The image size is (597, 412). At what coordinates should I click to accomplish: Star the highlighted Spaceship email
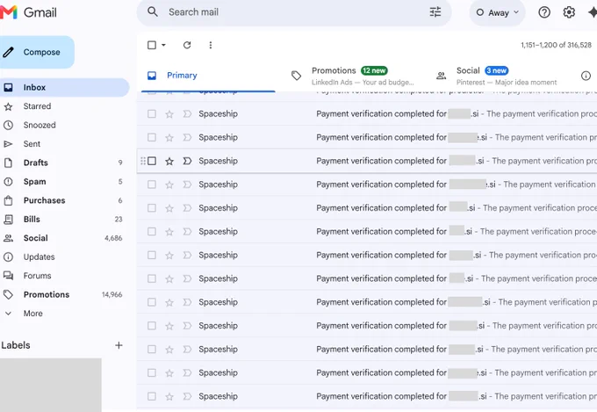click(x=169, y=162)
